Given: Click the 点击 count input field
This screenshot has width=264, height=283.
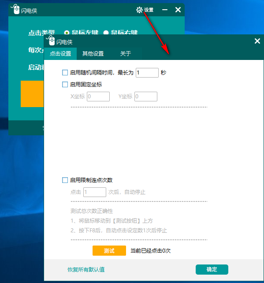Looking at the screenshot, I should 95,192.
